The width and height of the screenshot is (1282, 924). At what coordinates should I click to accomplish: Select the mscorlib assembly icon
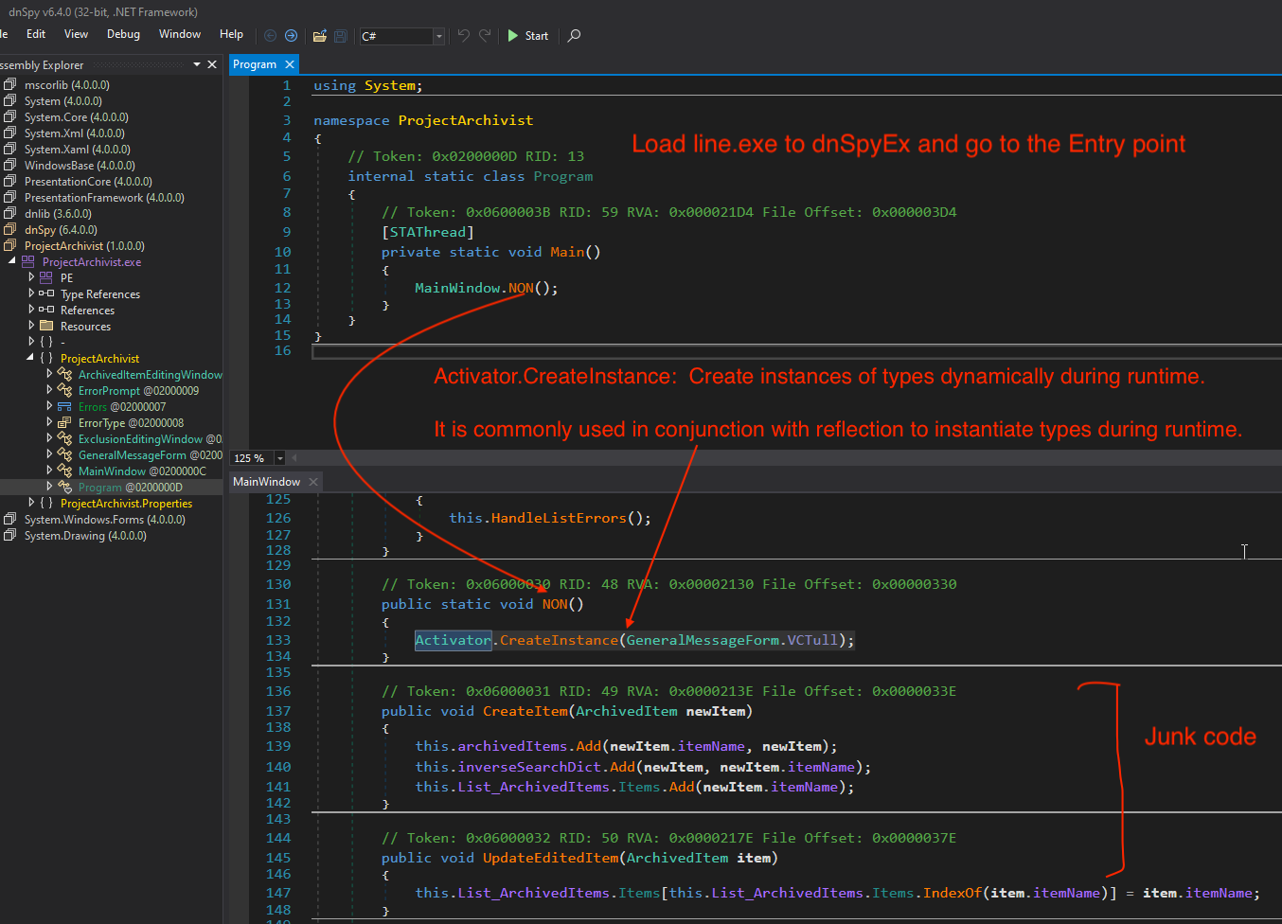[10, 84]
